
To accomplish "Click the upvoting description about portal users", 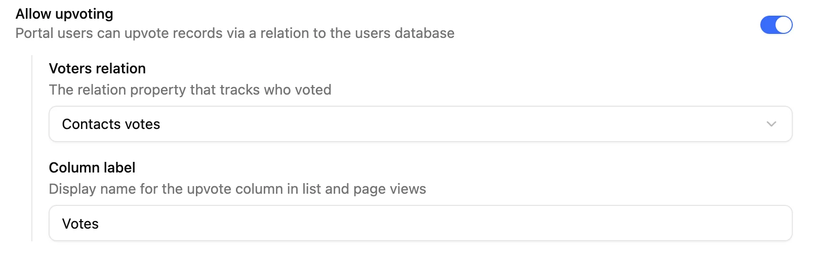I will (235, 33).
